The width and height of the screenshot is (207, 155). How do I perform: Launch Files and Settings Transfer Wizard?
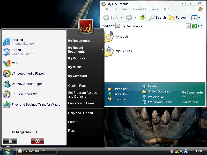tap(32, 105)
